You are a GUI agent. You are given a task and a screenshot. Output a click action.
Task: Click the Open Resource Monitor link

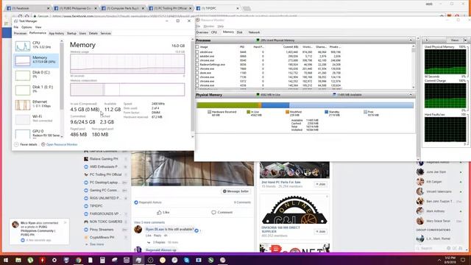pos(62,144)
